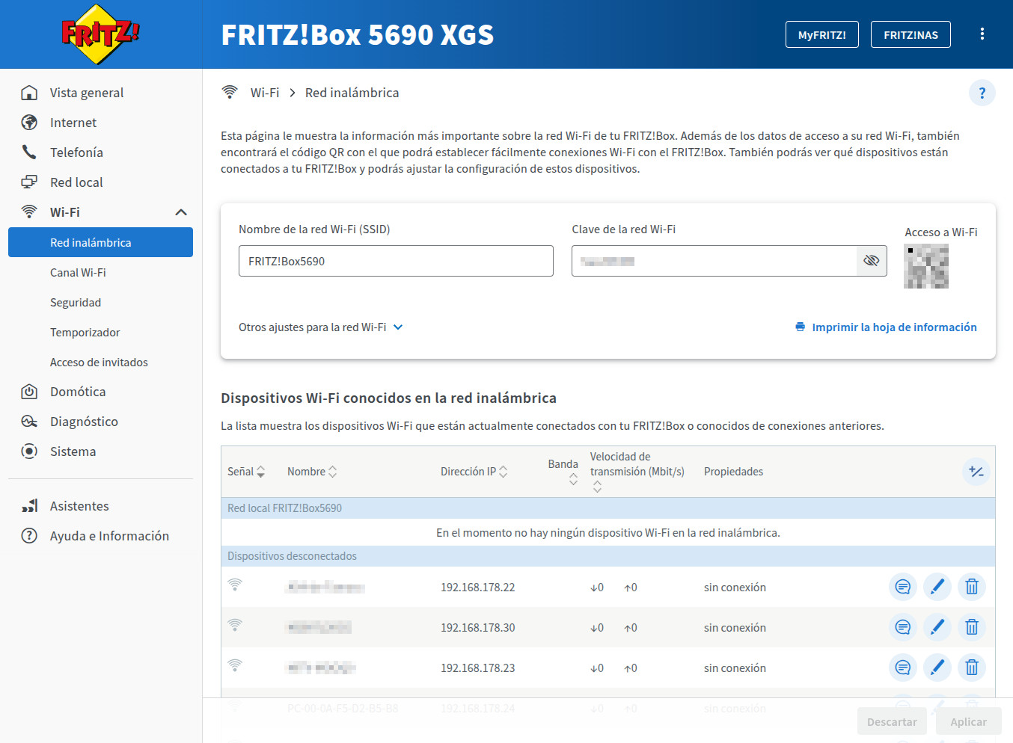Open Domótica section in sidebar

[x=100, y=392]
